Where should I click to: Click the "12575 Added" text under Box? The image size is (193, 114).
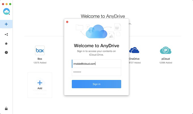(40, 63)
